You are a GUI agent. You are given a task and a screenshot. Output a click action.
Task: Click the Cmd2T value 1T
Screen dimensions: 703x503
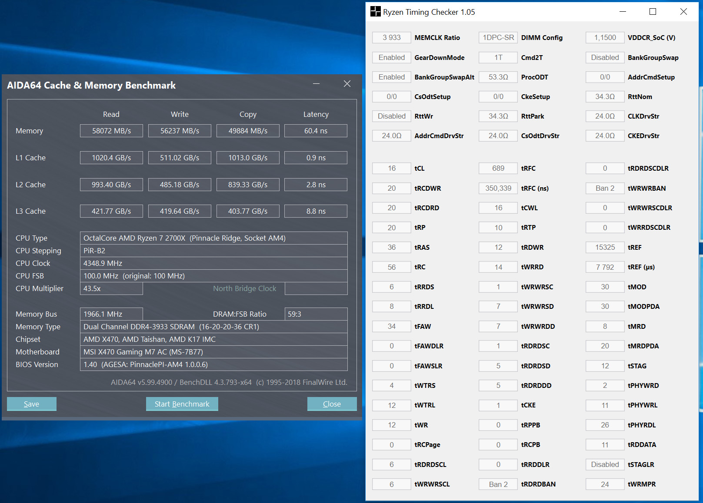click(498, 57)
